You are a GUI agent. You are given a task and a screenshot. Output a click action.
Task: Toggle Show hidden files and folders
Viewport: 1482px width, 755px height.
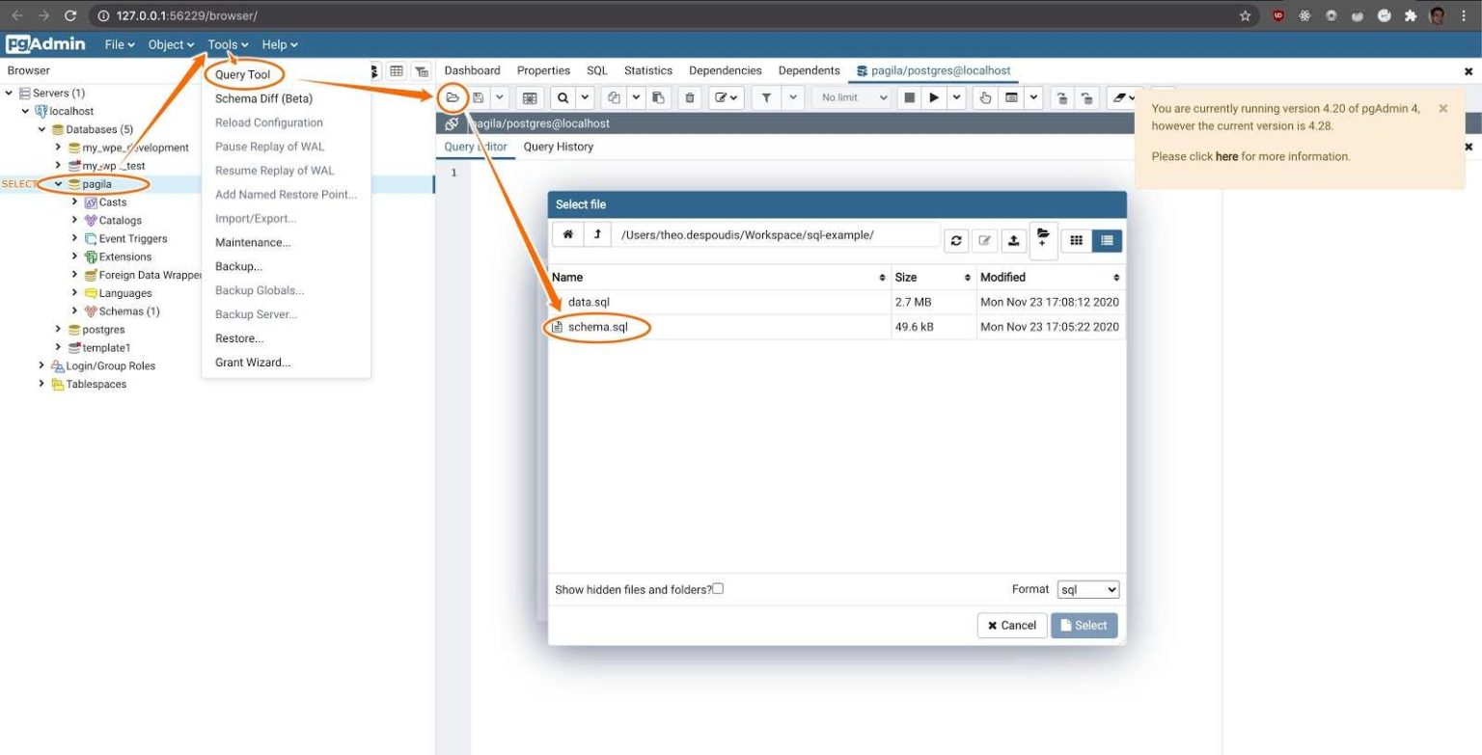[717, 588]
